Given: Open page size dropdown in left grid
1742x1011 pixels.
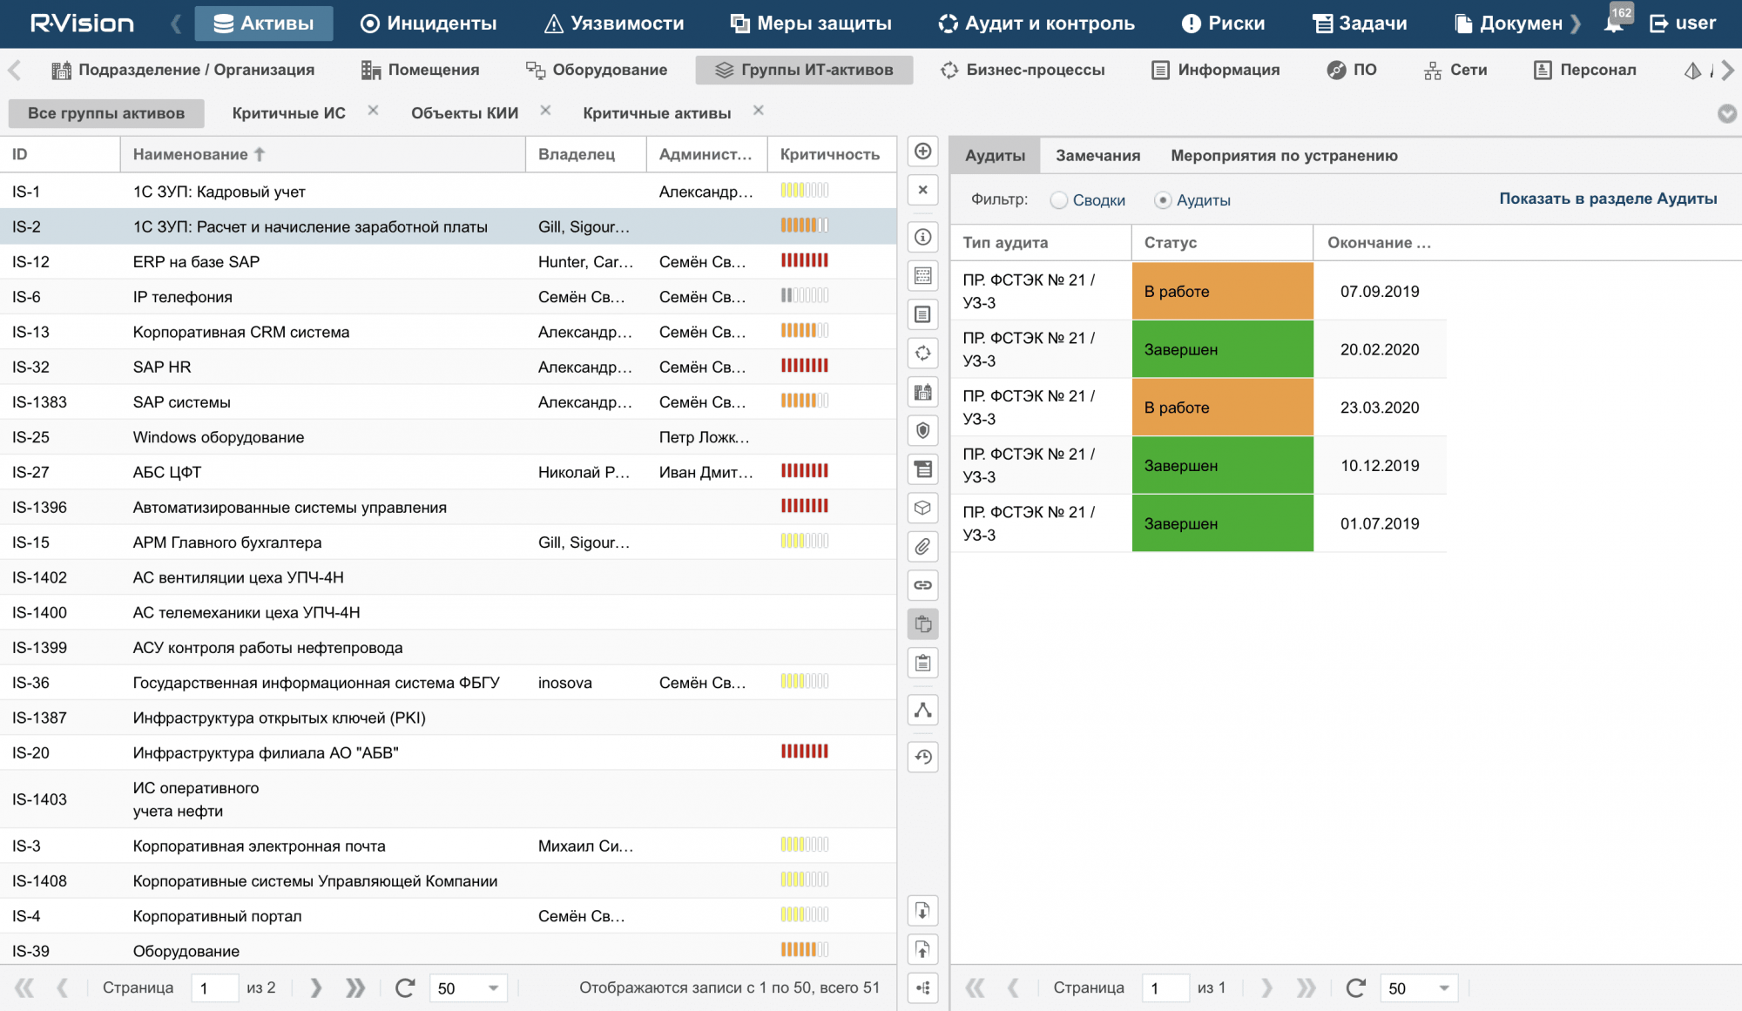Looking at the screenshot, I should [493, 987].
